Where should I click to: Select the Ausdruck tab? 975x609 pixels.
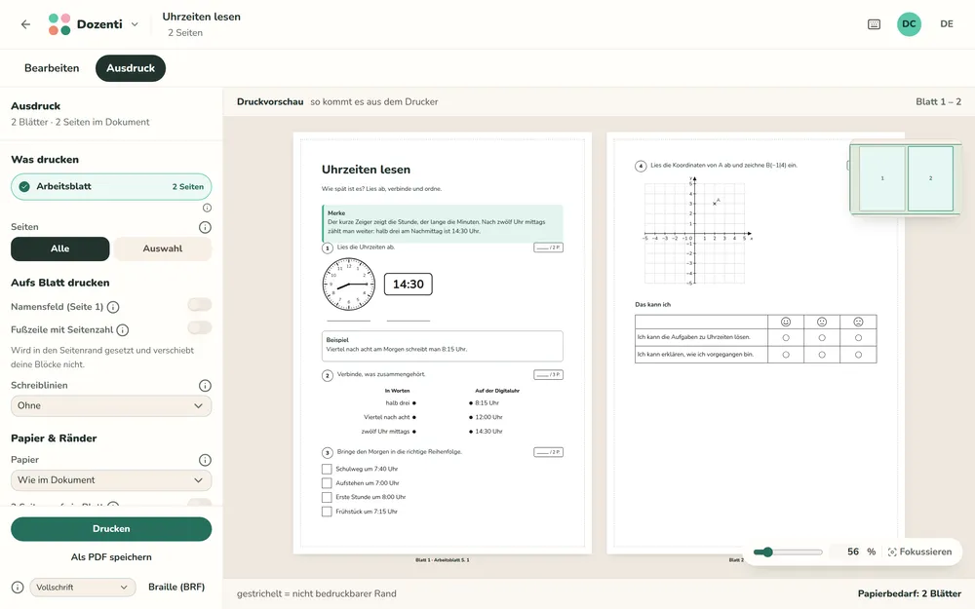pos(131,68)
